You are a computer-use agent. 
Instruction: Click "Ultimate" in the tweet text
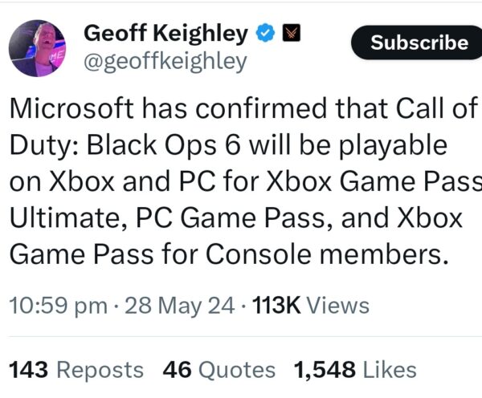point(64,218)
